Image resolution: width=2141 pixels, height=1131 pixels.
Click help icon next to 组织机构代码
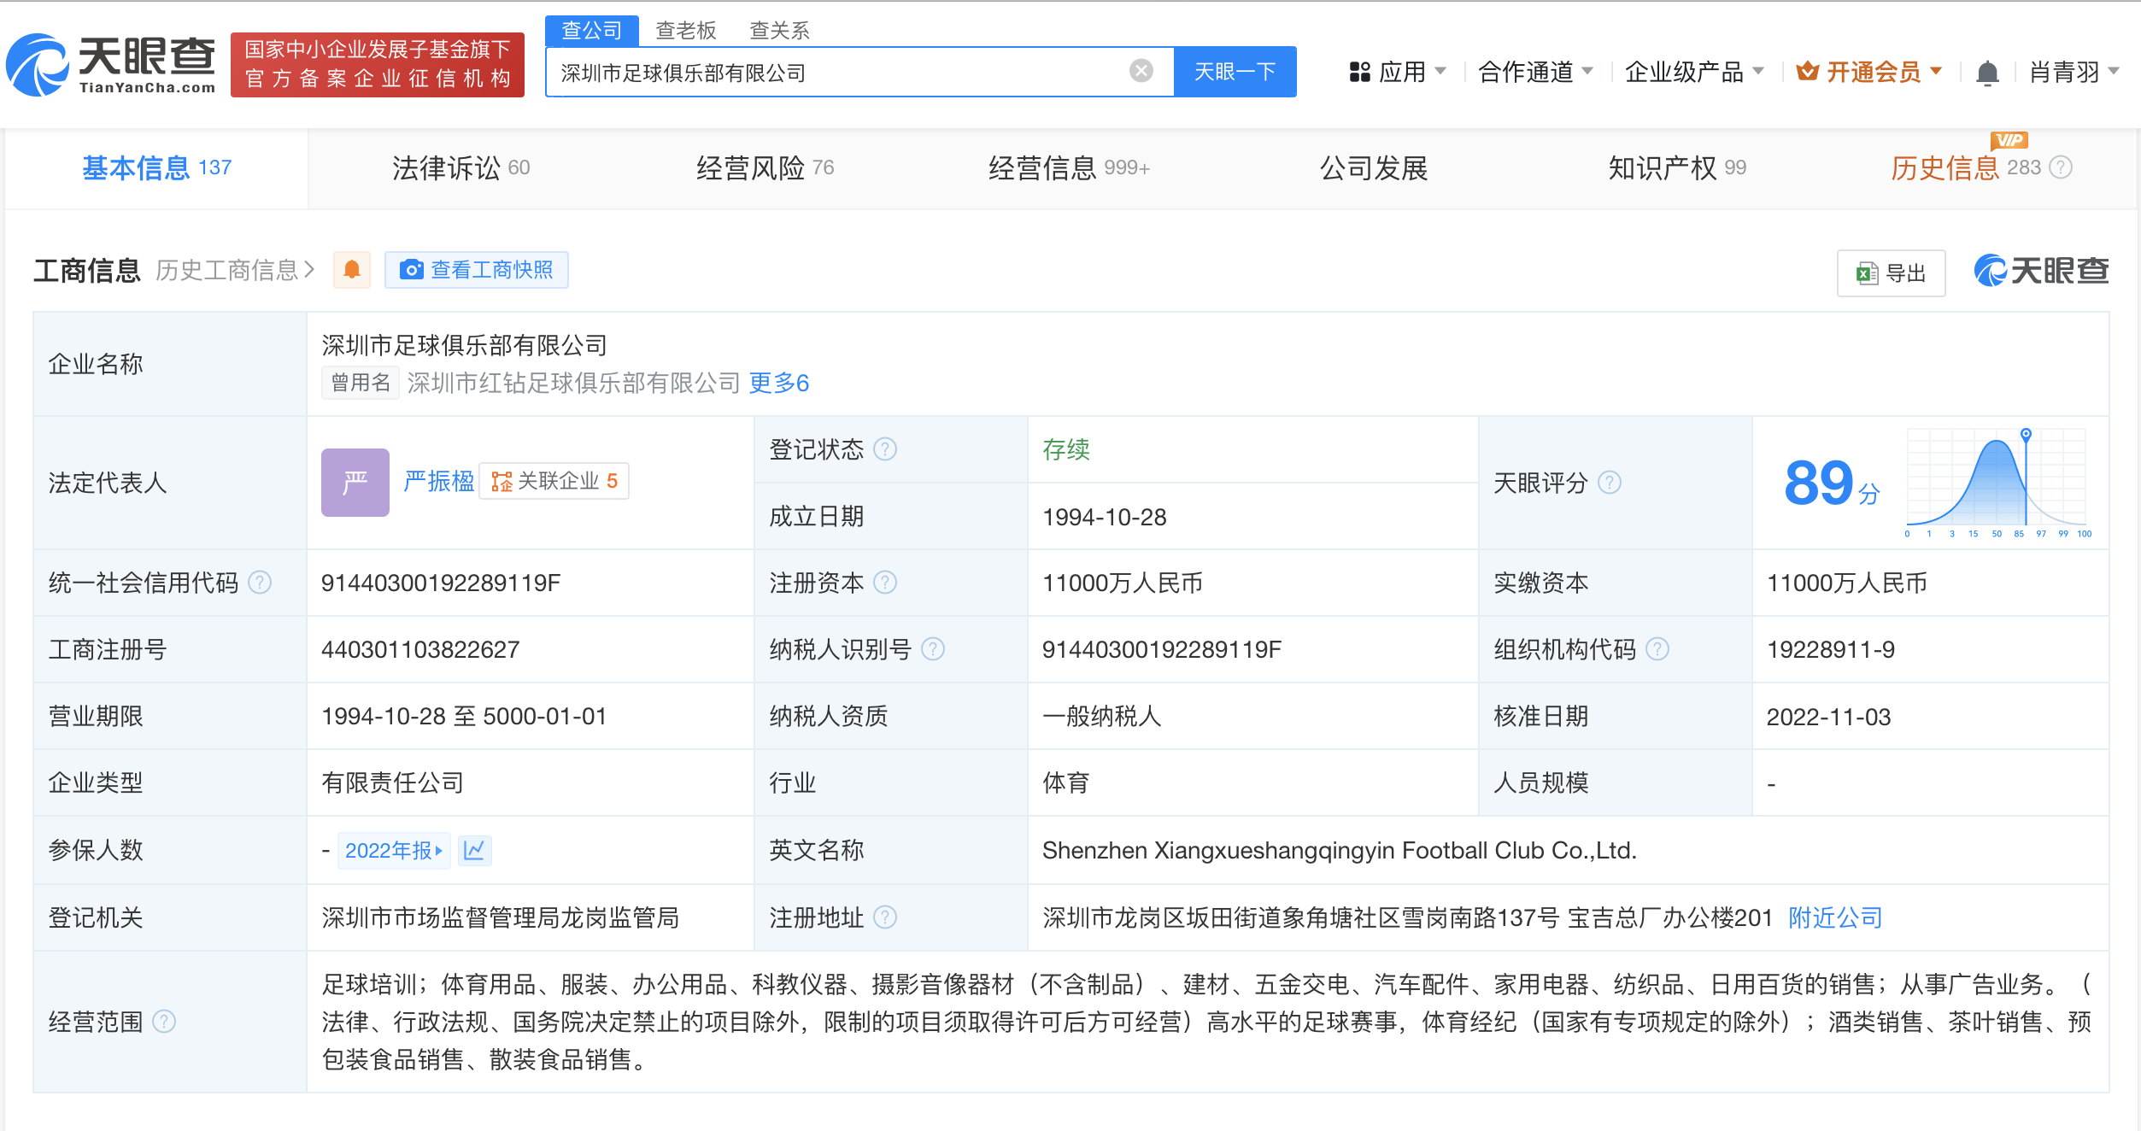(x=1657, y=649)
